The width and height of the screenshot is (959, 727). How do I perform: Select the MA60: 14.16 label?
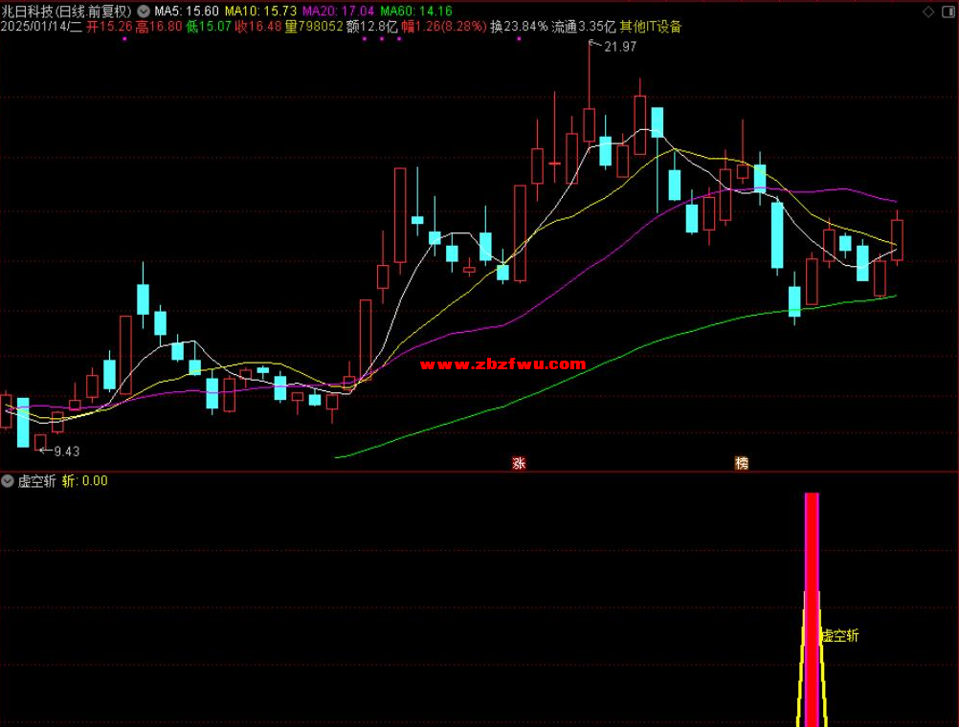click(x=416, y=11)
